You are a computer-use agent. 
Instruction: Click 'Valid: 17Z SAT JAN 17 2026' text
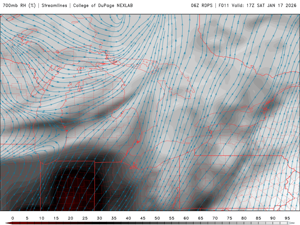coord(264,5)
